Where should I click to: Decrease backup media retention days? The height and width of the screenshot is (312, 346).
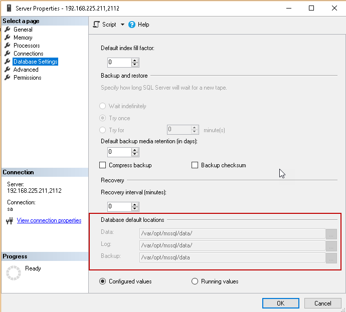(135, 154)
